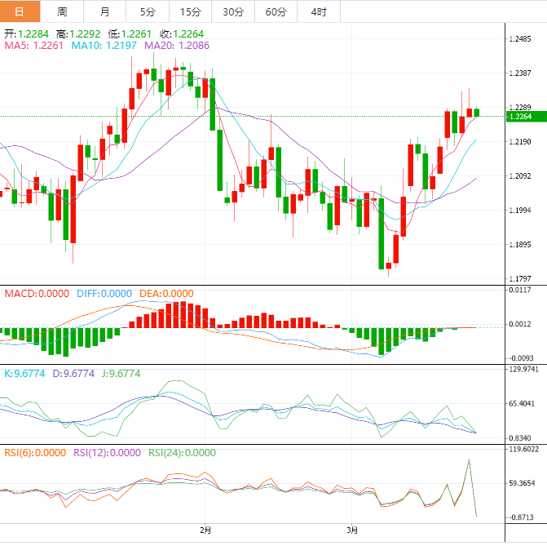547x546 pixels.
Task: Click the 3月 marker on time axis
Action: tap(351, 530)
